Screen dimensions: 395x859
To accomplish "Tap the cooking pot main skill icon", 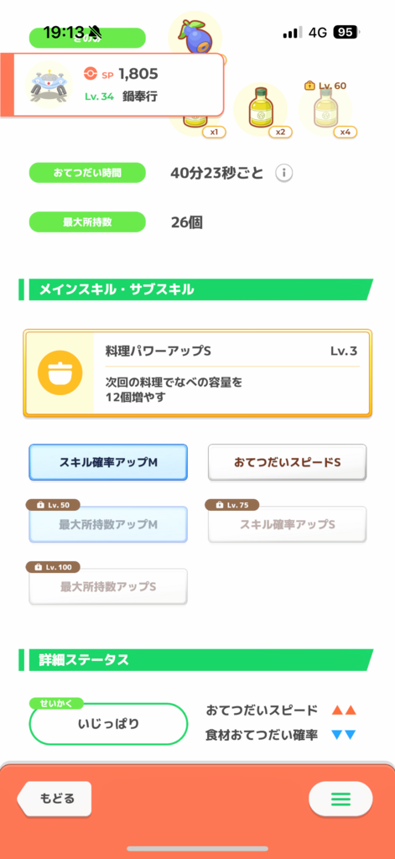I will point(60,373).
